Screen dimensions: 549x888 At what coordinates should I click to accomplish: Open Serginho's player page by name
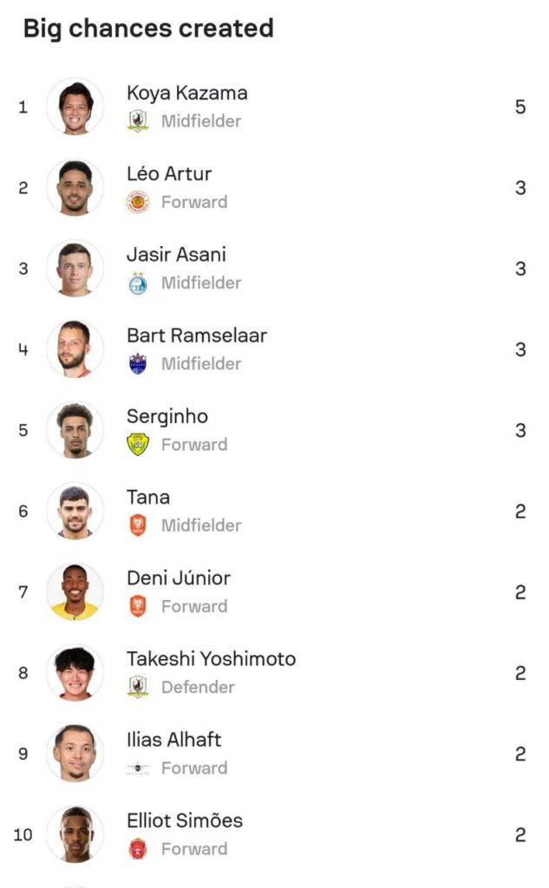tap(167, 416)
